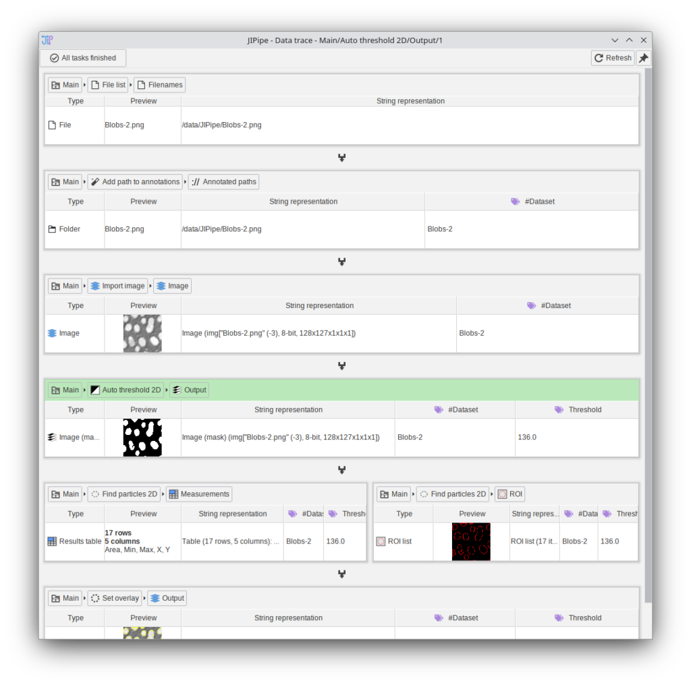Viewport: 691px width, 685px height.
Task: Open the Auto threshold 2D node
Action: pos(126,390)
